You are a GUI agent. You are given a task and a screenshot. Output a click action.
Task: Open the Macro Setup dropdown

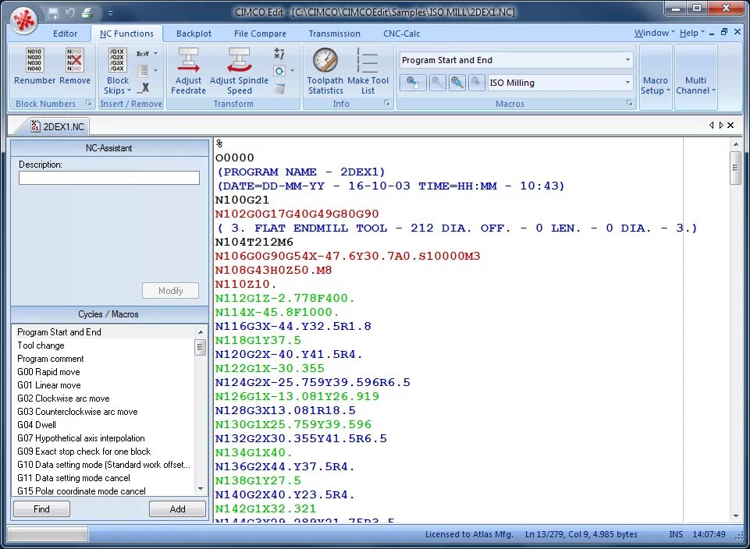[656, 86]
